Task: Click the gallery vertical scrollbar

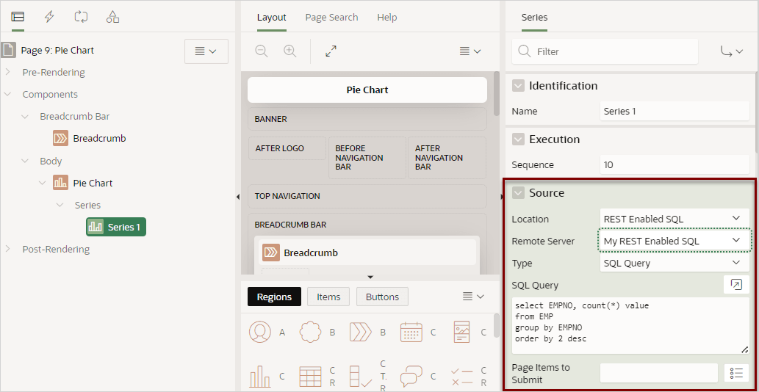Action: pyautogui.click(x=496, y=325)
